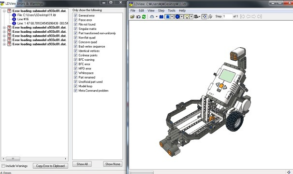
Task: Open a model file via toolbar folder icon
Action: (132, 16)
